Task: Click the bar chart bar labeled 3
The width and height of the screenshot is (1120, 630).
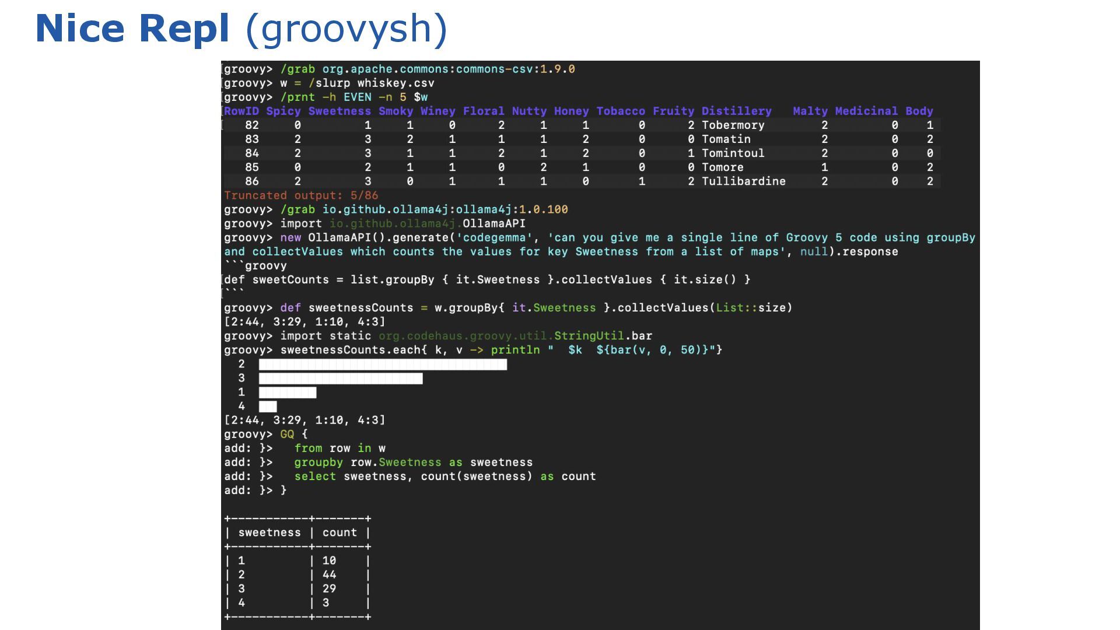Action: click(x=341, y=379)
